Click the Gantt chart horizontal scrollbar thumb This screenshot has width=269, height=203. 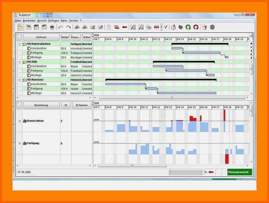[x=172, y=98]
